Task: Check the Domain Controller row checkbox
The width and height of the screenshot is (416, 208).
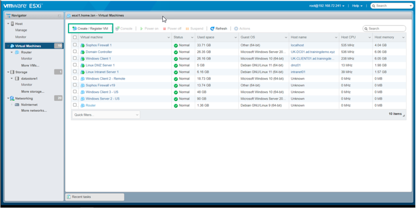Action: pos(75,52)
